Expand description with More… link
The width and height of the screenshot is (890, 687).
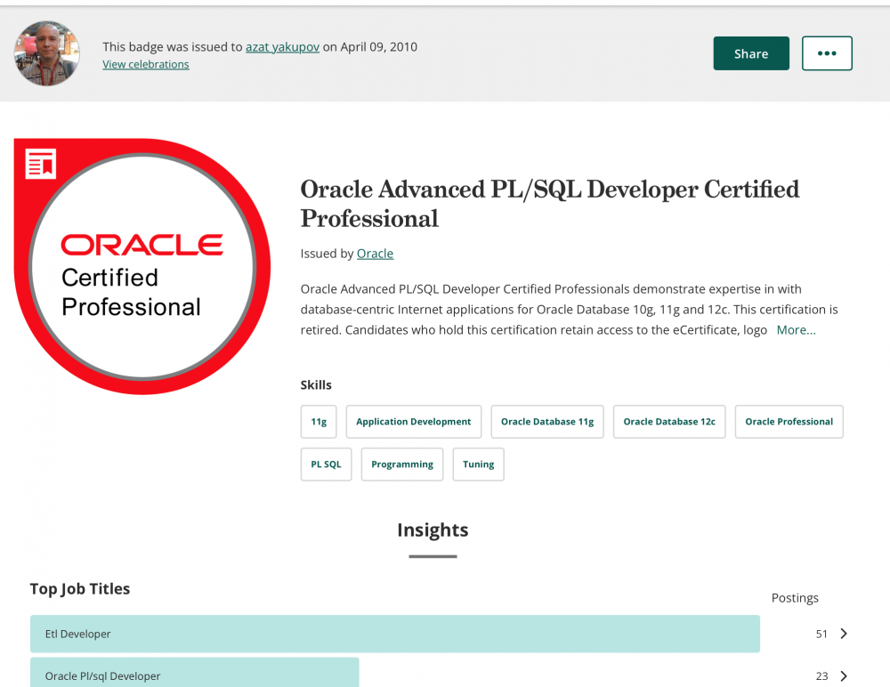(x=796, y=330)
